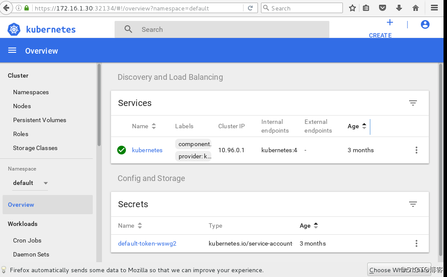The width and height of the screenshot is (447, 277).
Task: Sort Services by Name column arrows
Action: pos(154,126)
